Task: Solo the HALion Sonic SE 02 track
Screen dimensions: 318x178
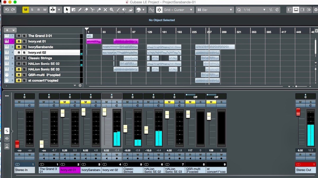Action: click(x=24, y=64)
